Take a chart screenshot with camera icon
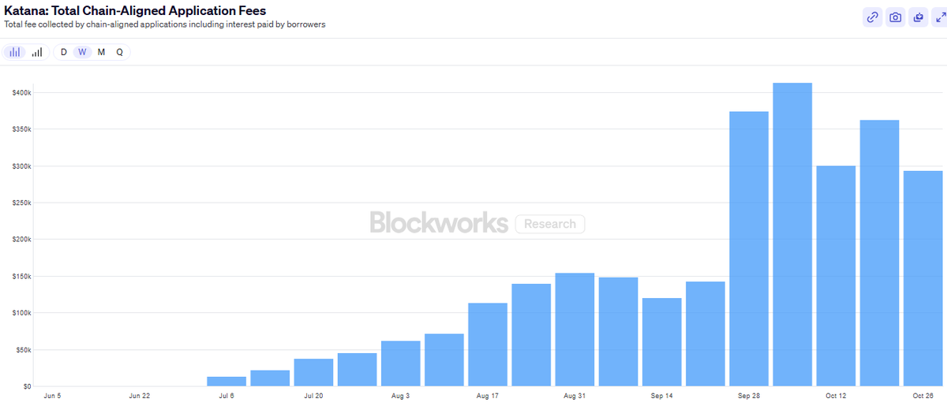 [x=896, y=17]
